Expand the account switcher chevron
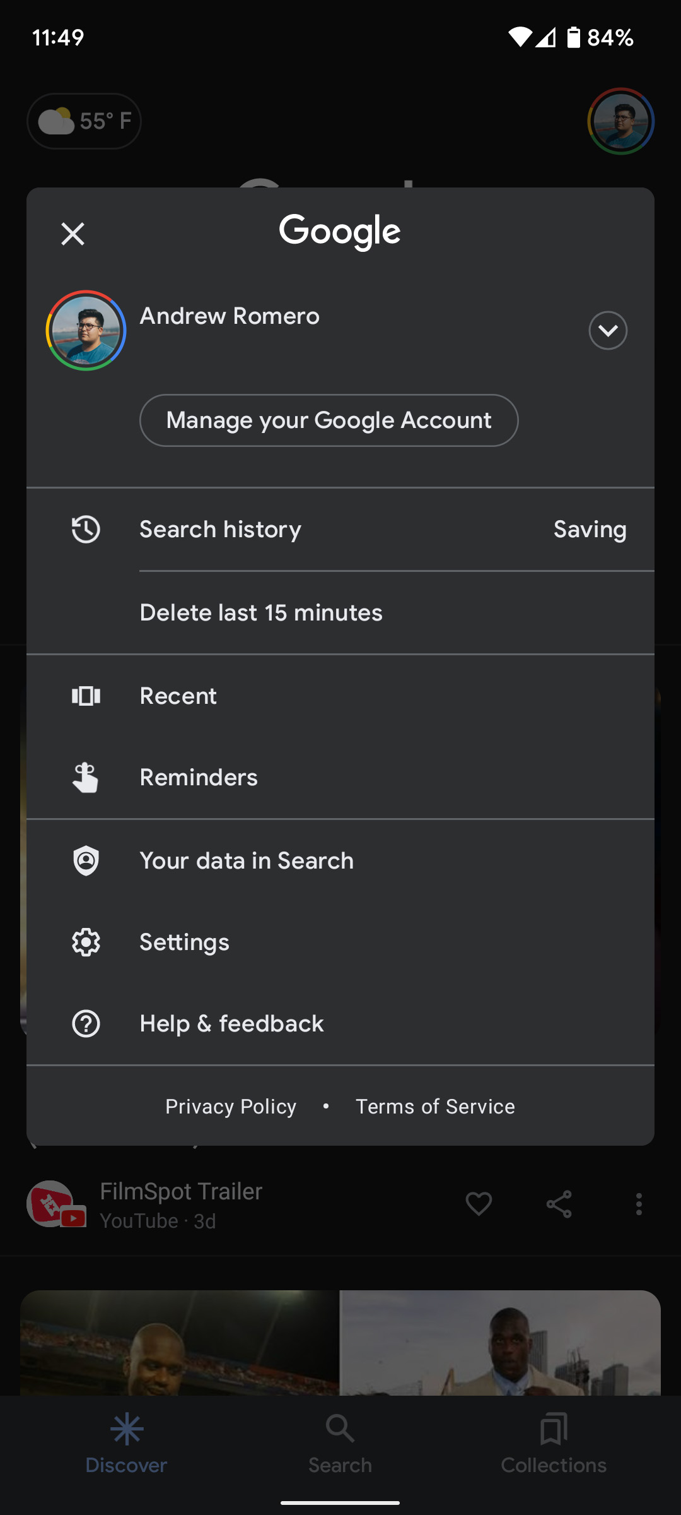Viewport: 681px width, 1515px height. click(x=608, y=330)
